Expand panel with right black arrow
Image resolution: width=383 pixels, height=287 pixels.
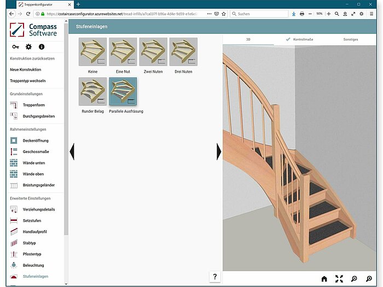click(x=219, y=151)
